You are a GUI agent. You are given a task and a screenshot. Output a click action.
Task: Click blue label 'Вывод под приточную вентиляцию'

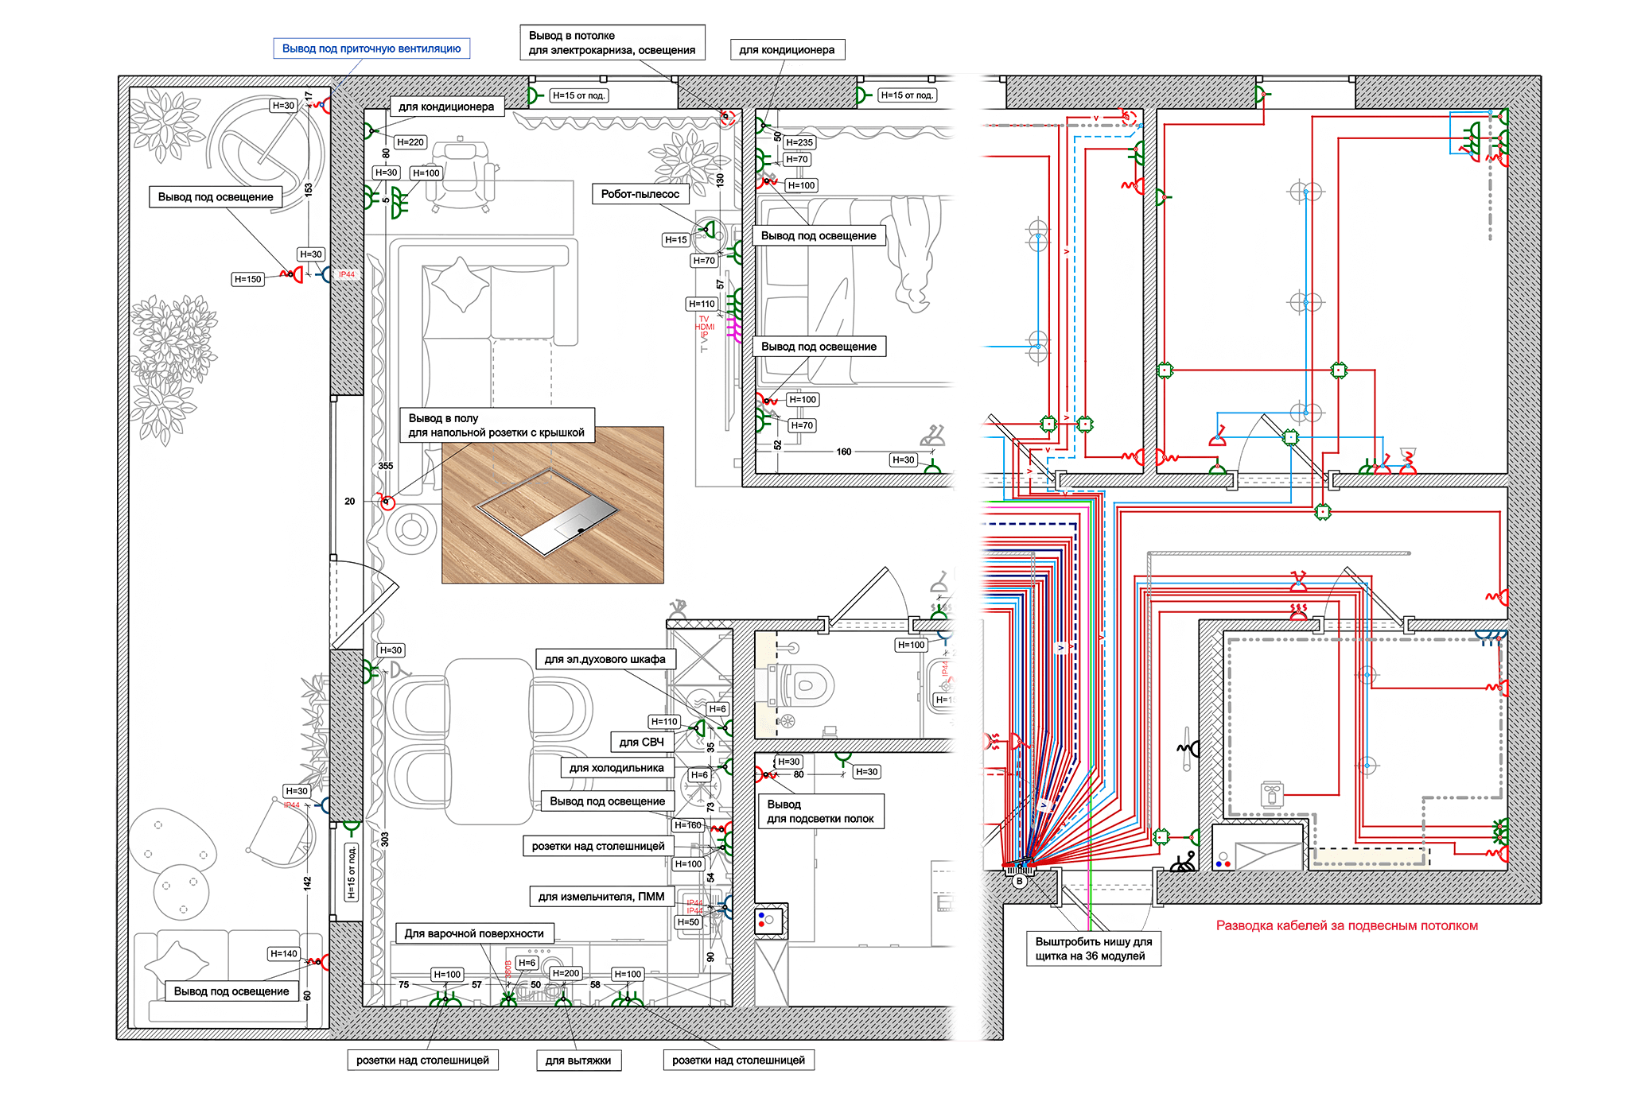[x=371, y=48]
